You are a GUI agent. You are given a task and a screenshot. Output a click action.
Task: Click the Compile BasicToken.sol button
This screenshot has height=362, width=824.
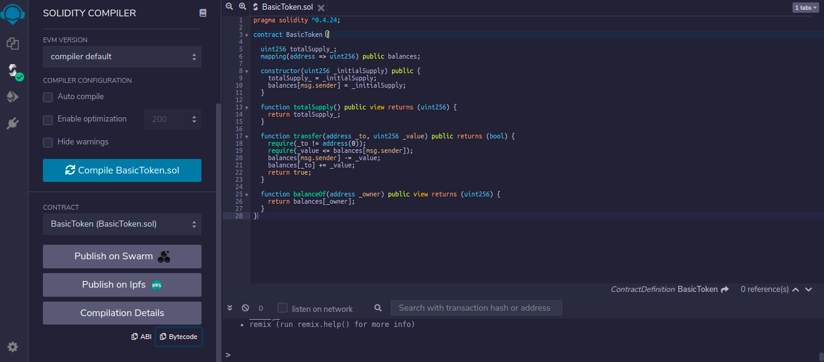pyautogui.click(x=122, y=170)
